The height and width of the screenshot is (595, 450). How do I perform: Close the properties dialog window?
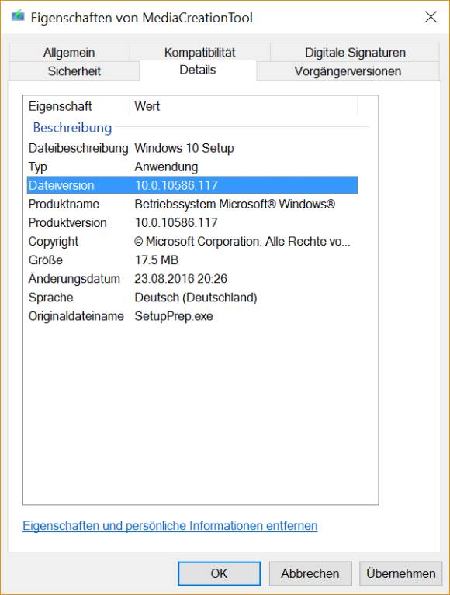pos(431,17)
